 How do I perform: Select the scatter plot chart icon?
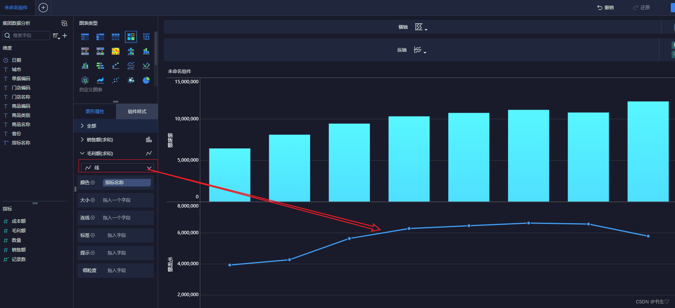coord(116,80)
